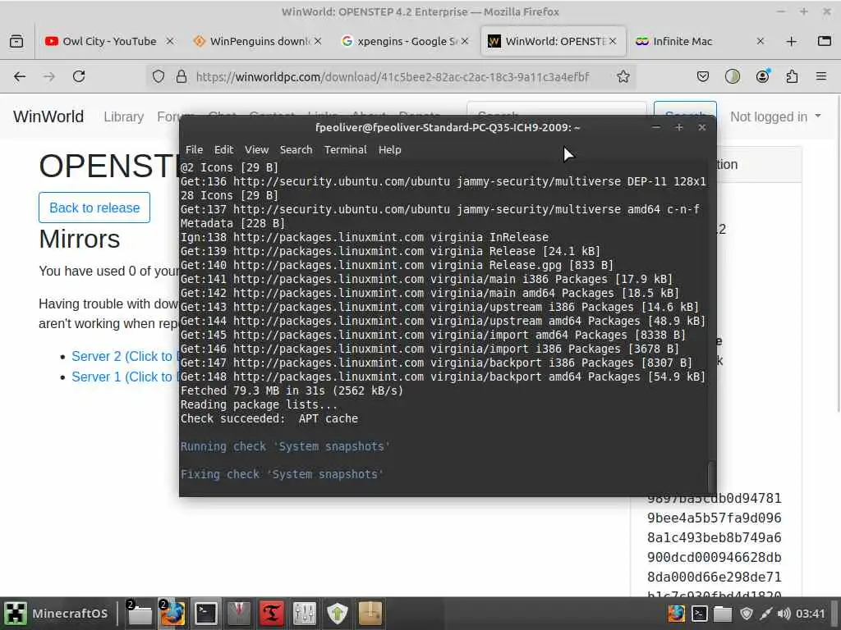Close the xpengins Google Search tab
Viewport: 841px width, 630px height.
point(465,41)
